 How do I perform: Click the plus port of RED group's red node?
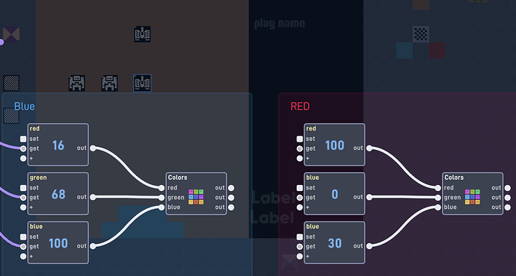point(299,158)
